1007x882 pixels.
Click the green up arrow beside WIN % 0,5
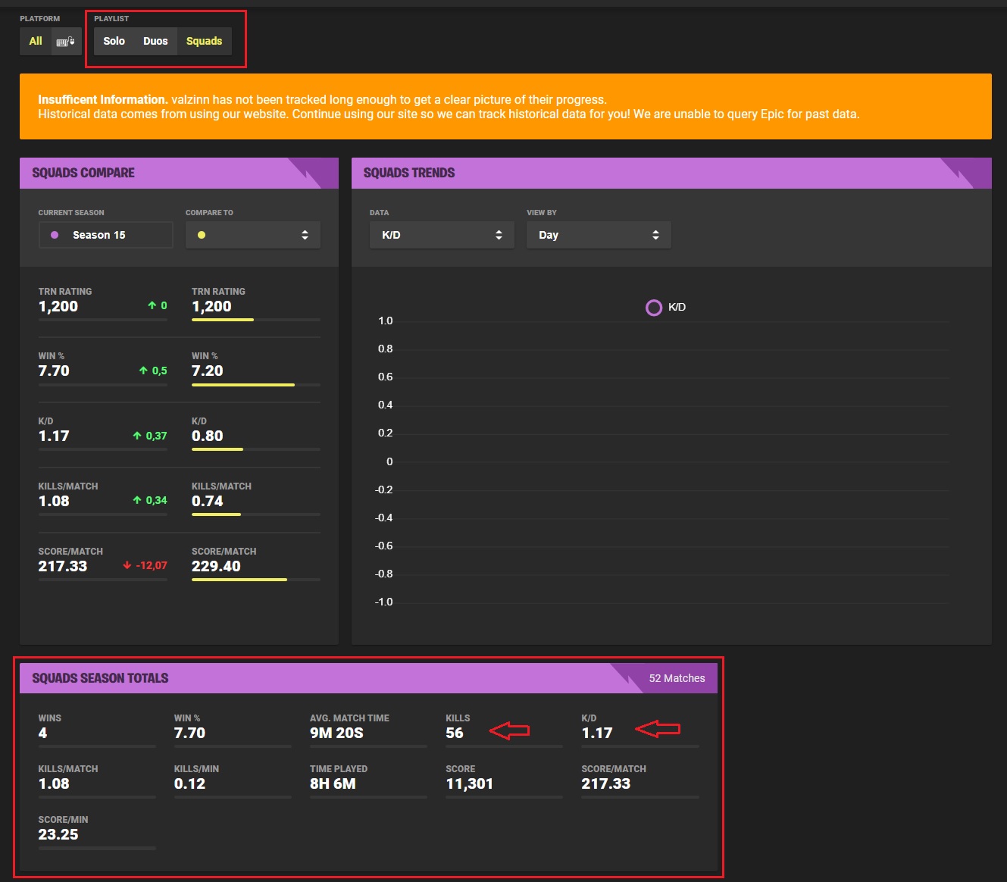coord(143,371)
